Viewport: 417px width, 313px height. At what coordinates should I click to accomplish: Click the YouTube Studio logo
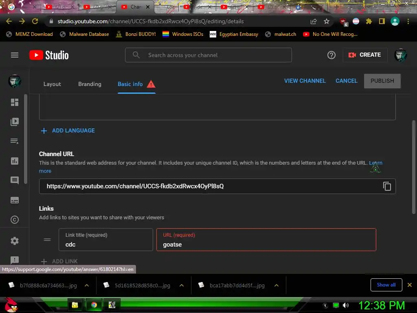point(49,55)
